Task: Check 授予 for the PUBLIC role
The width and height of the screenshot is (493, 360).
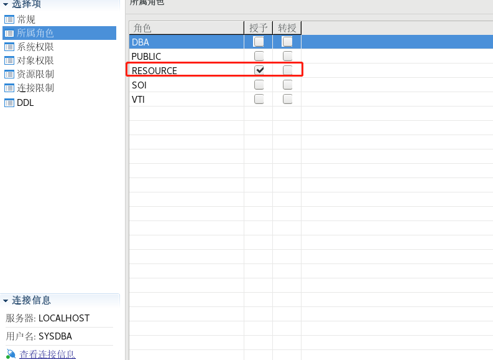Action: click(x=259, y=56)
